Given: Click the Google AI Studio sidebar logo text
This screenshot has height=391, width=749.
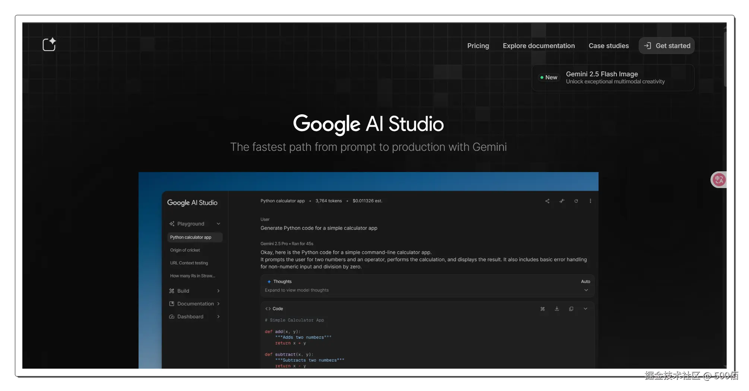Looking at the screenshot, I should click(x=192, y=203).
